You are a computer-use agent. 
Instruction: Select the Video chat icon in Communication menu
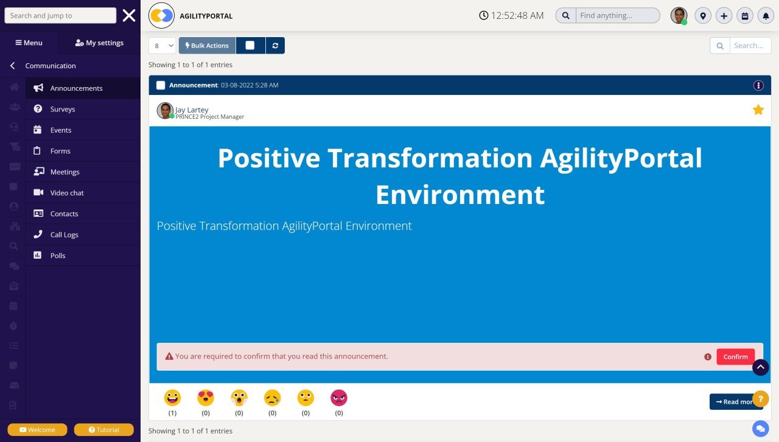(x=38, y=192)
